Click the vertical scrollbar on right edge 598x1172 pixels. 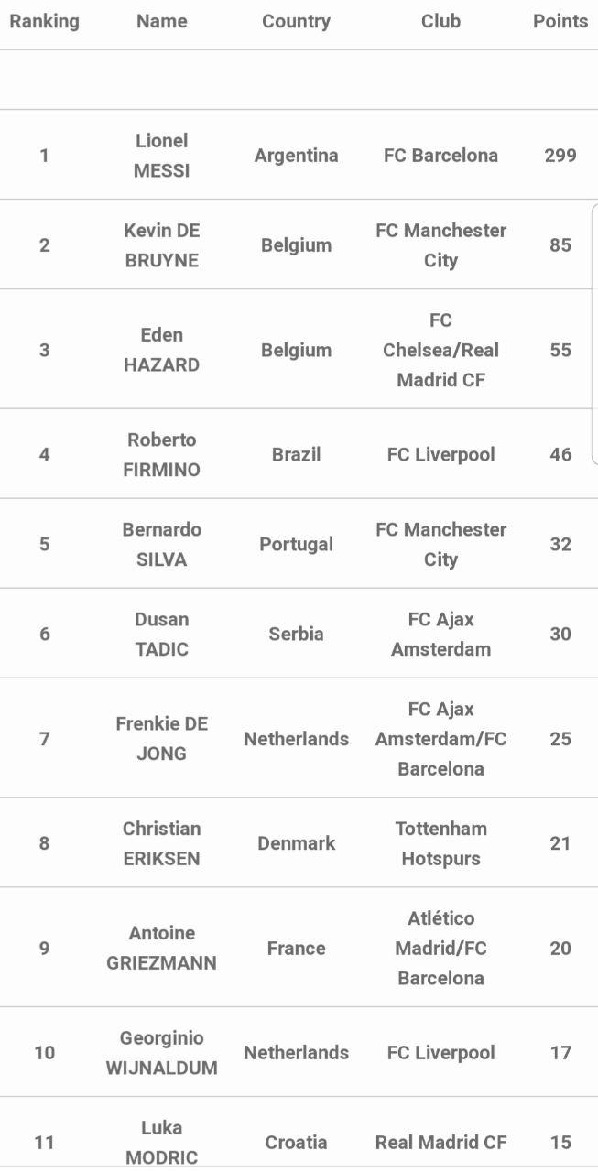[x=594, y=335]
